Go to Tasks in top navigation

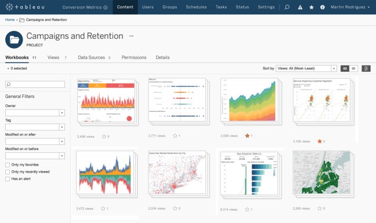coord(221,7)
